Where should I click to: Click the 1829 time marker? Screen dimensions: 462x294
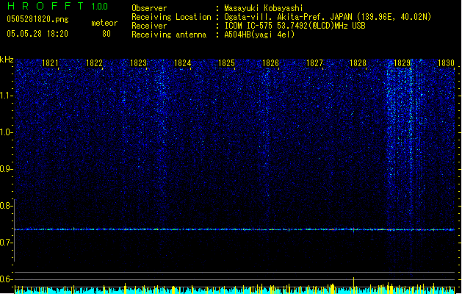pos(403,63)
